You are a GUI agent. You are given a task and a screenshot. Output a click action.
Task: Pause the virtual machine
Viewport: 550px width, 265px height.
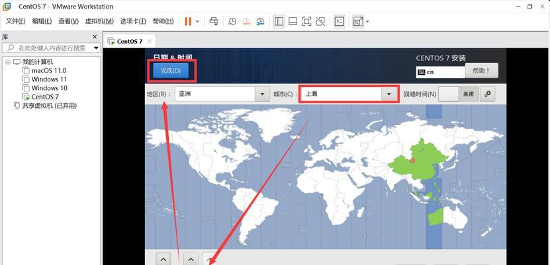tap(188, 21)
